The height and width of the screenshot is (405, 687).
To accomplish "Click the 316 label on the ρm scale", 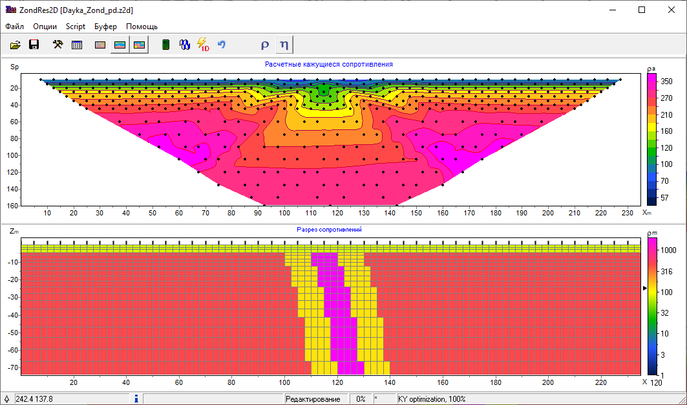I will pyautogui.click(x=667, y=272).
